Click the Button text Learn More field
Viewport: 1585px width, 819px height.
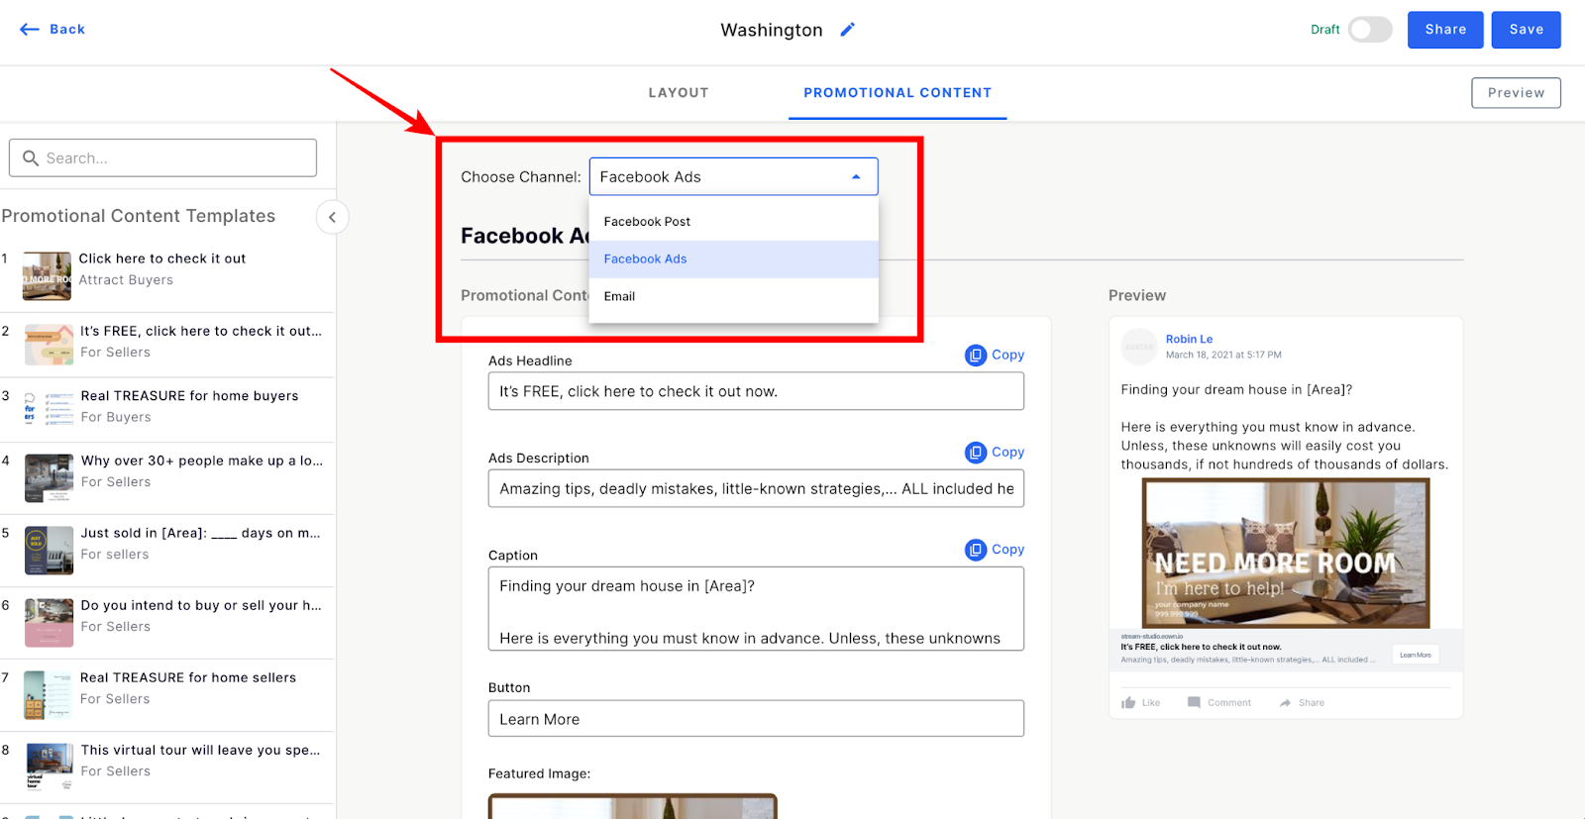click(x=756, y=719)
